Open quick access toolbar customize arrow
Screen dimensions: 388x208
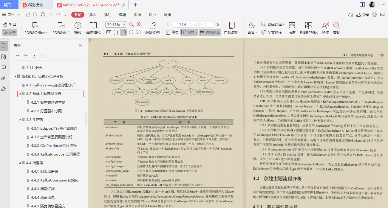click(65, 15)
